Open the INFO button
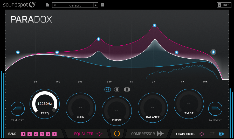Viewport: 234px width, 139px height. [x=224, y=5]
